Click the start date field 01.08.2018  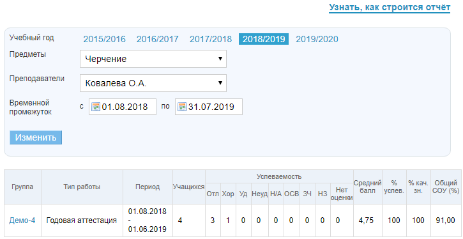[123, 107]
